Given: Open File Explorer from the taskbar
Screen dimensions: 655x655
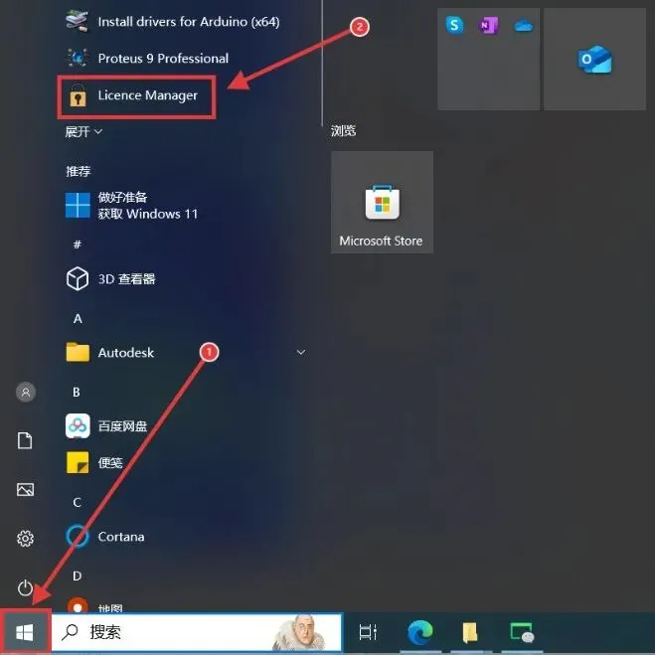Looking at the screenshot, I should pyautogui.click(x=470, y=632).
